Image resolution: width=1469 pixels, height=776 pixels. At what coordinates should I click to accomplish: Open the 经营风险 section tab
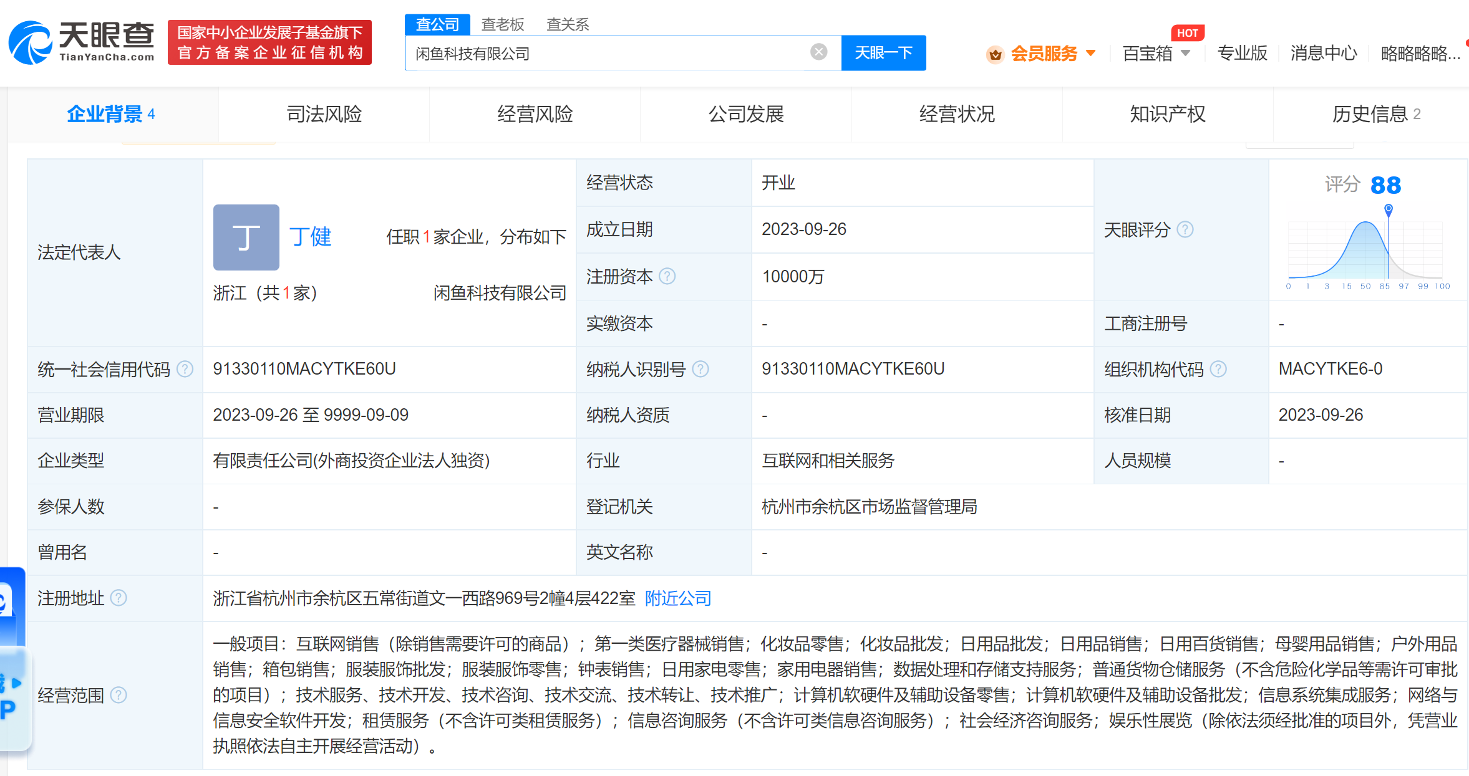tap(535, 114)
